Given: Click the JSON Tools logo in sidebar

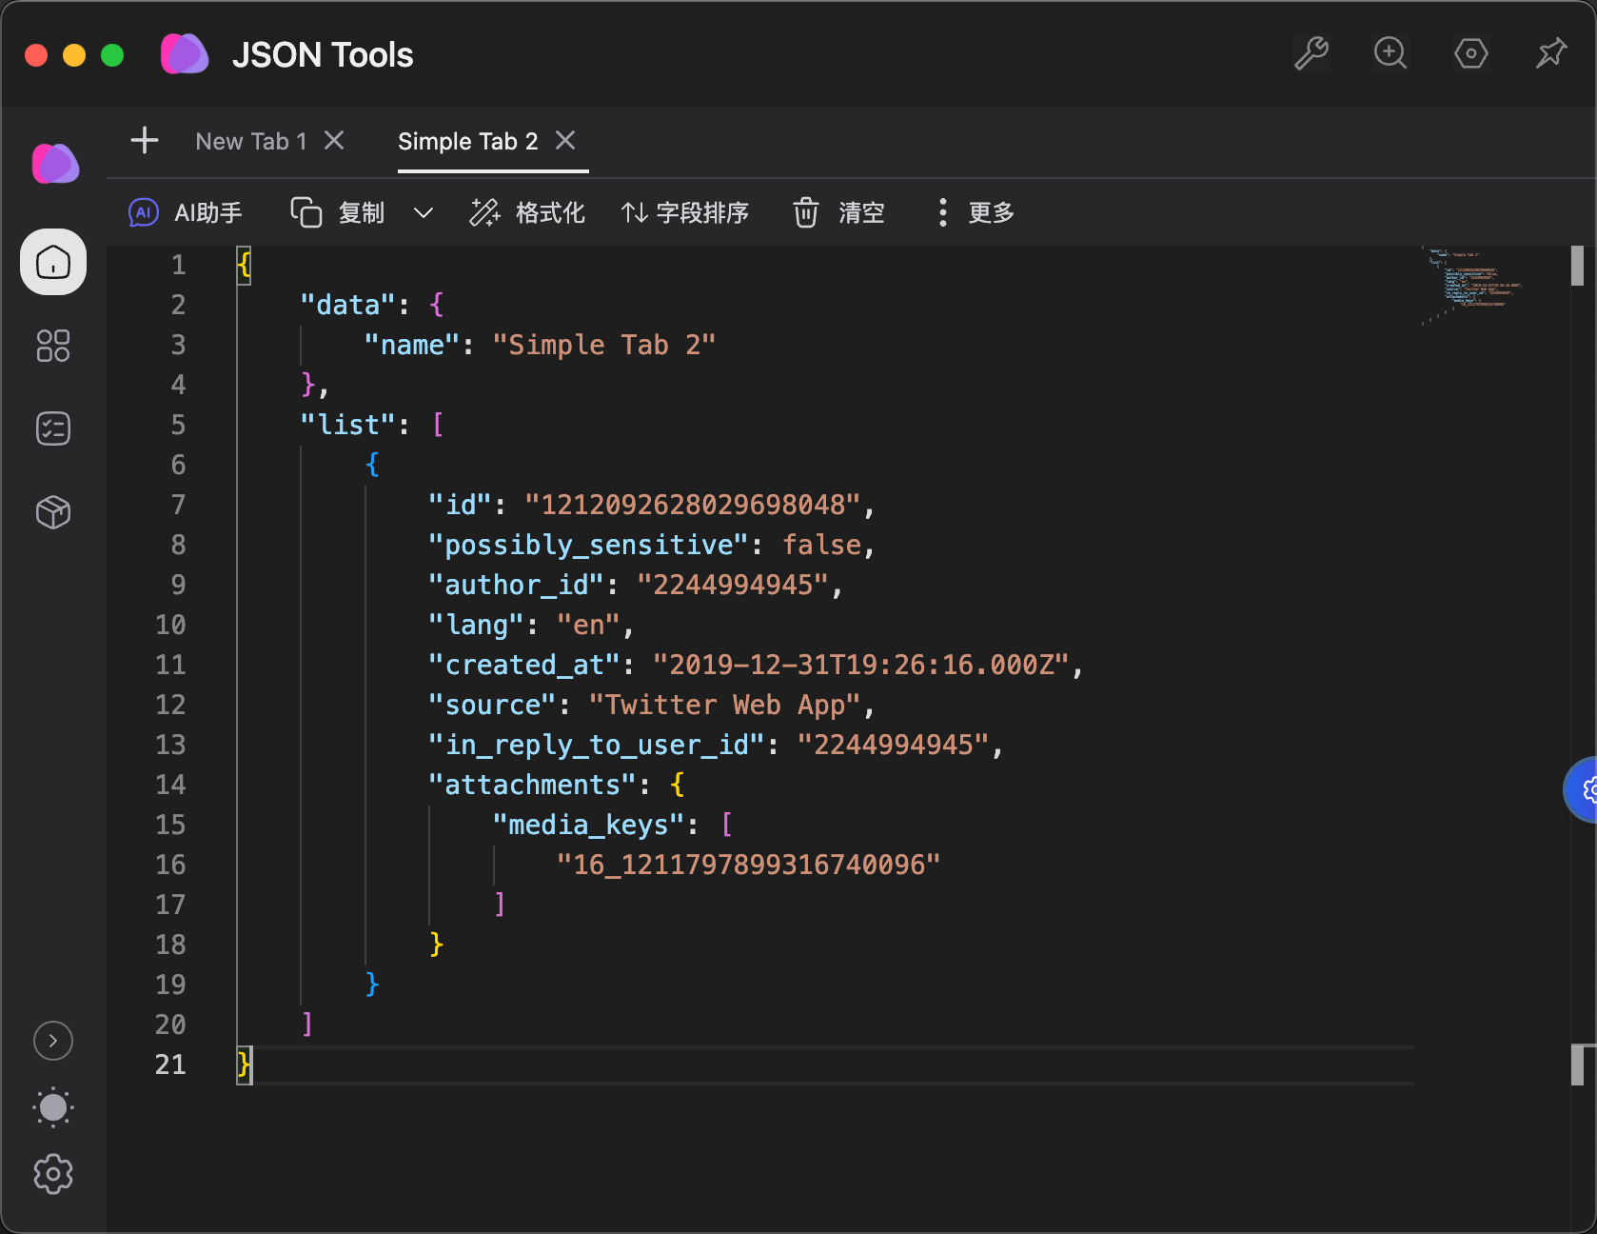Looking at the screenshot, I should pos(55,164).
